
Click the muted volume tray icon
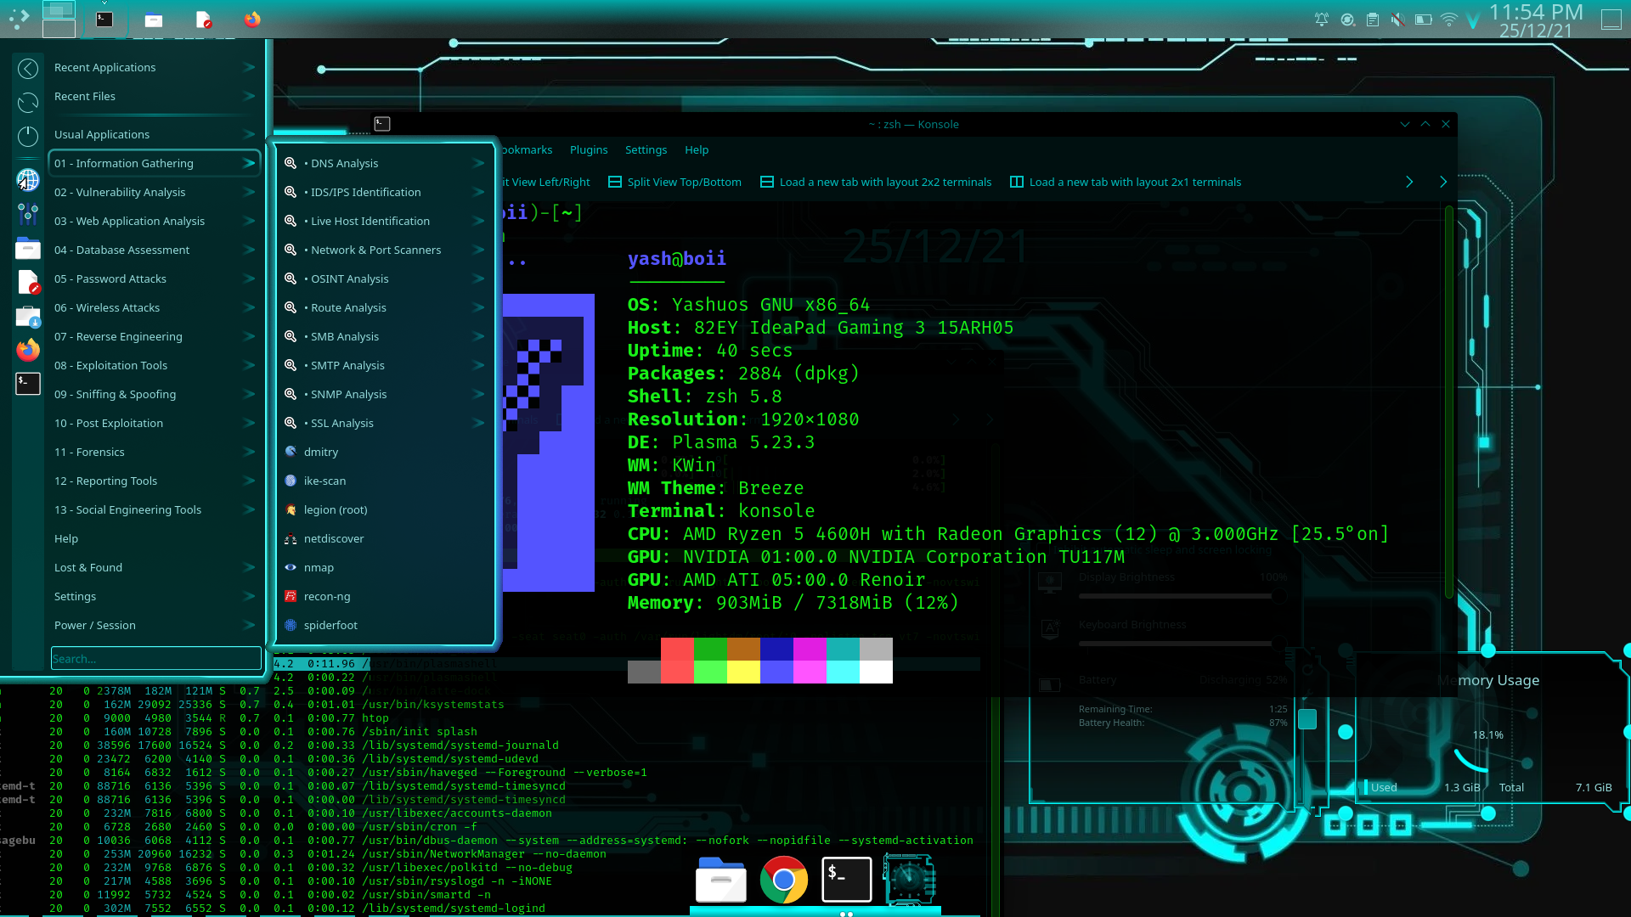pos(1398,19)
